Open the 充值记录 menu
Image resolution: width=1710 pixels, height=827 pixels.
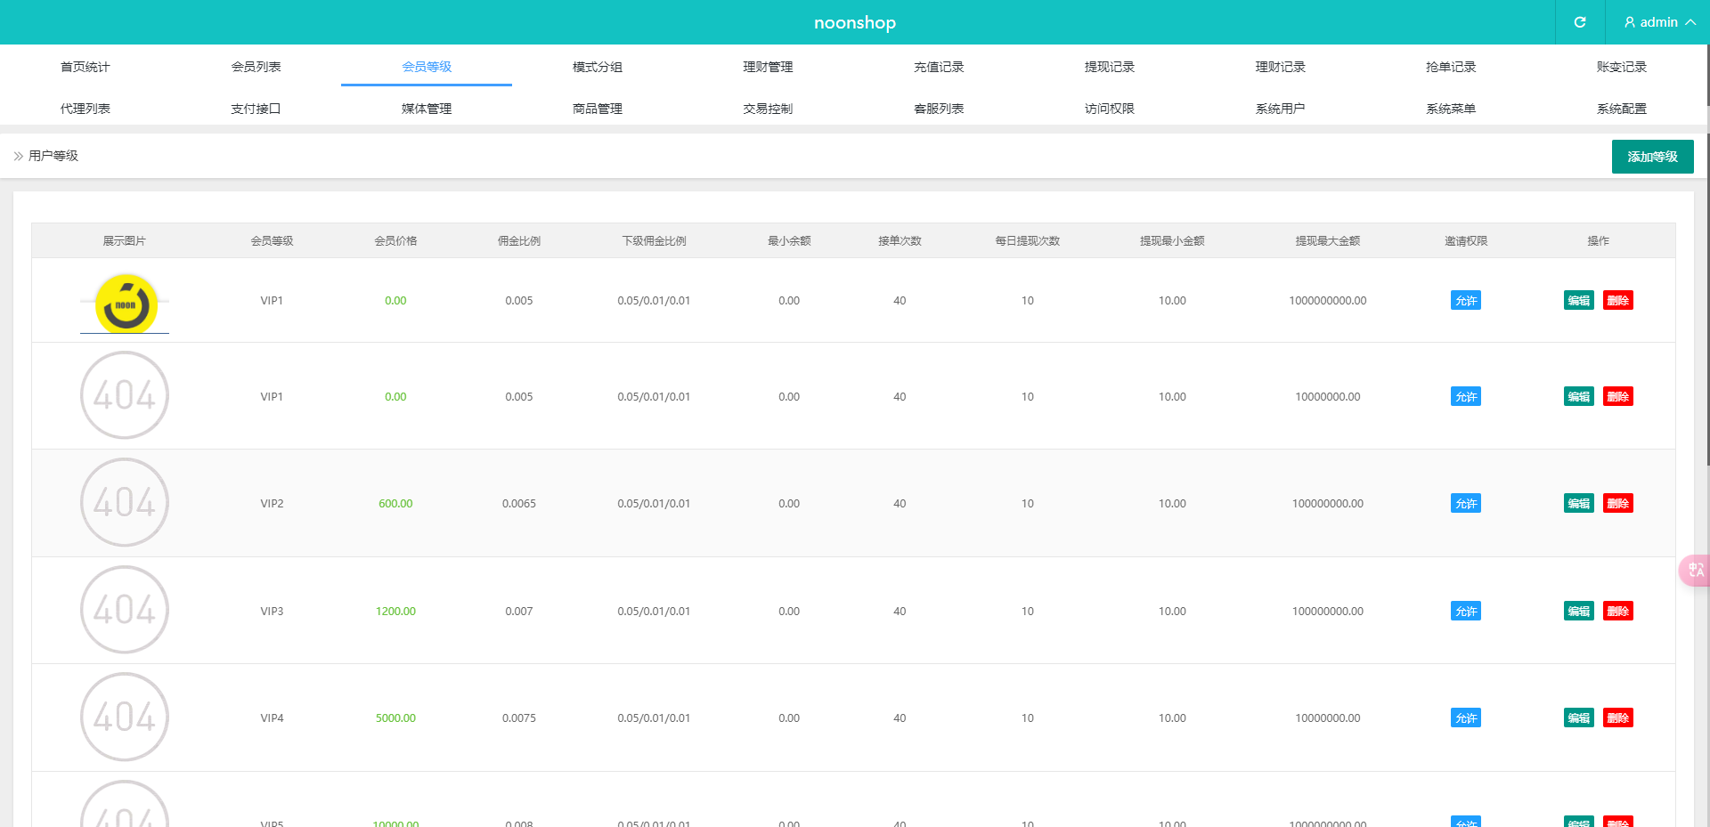[x=939, y=67]
